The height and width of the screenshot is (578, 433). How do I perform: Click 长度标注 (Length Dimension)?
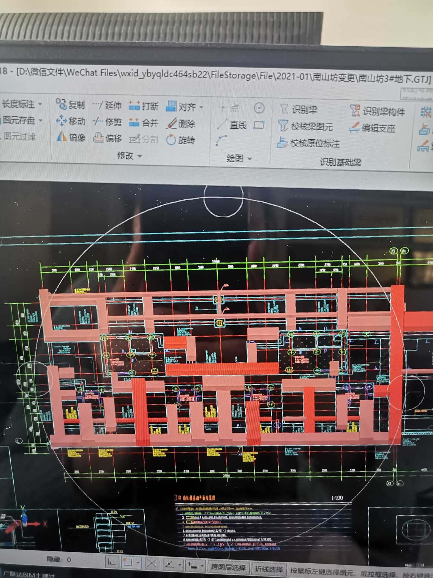(x=18, y=103)
